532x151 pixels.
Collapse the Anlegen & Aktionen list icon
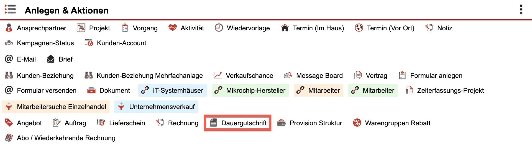tap(10, 10)
